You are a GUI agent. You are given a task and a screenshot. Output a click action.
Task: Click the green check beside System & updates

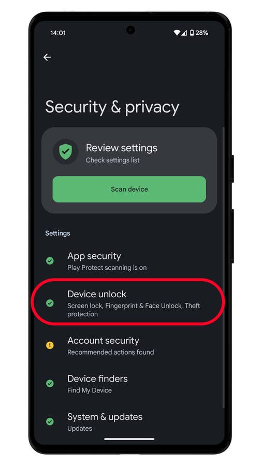click(x=50, y=421)
